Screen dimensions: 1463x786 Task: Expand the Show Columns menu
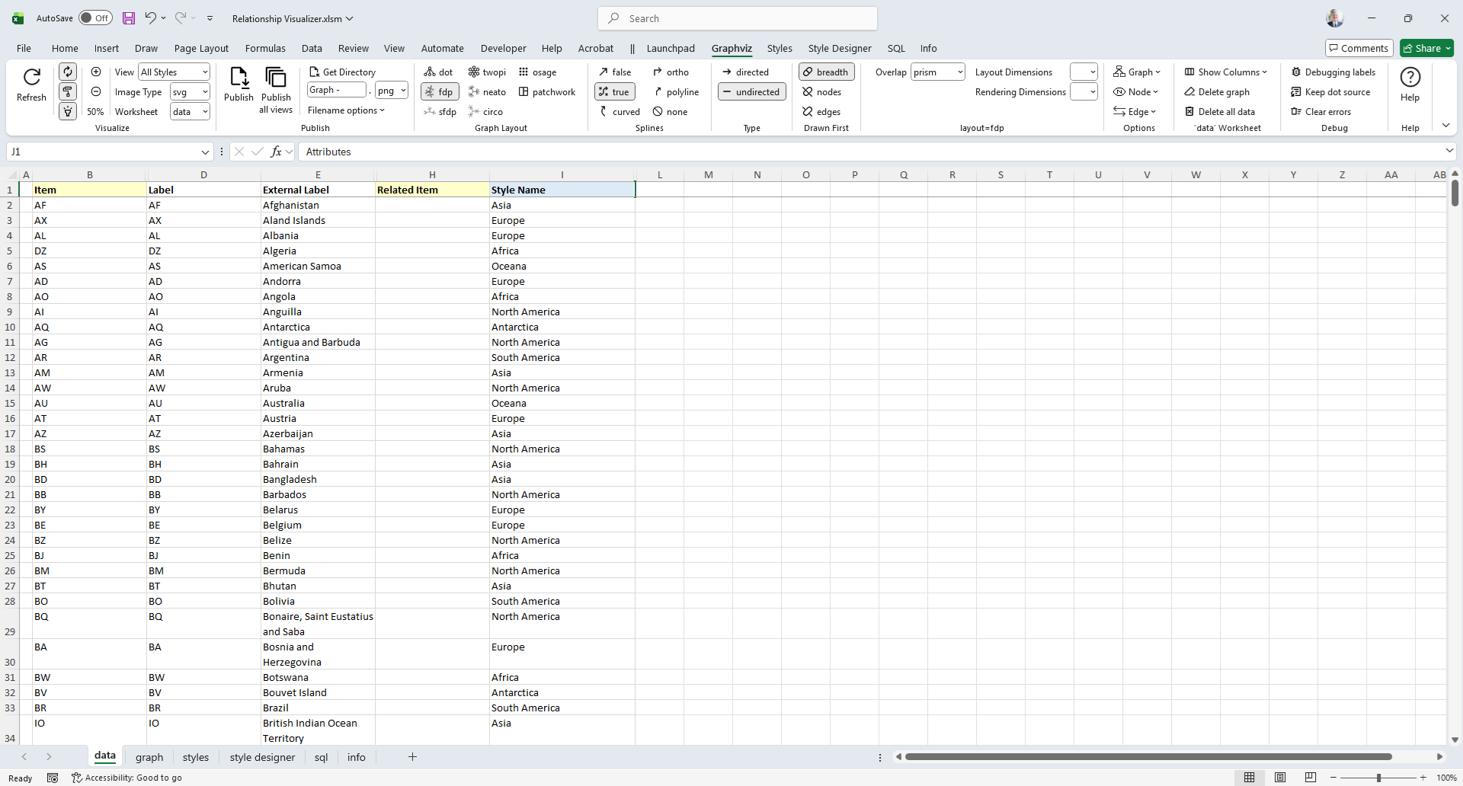(x=1226, y=72)
